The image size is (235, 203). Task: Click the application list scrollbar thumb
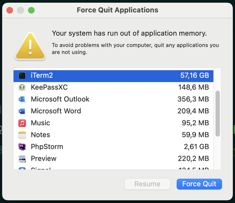pos(218,113)
